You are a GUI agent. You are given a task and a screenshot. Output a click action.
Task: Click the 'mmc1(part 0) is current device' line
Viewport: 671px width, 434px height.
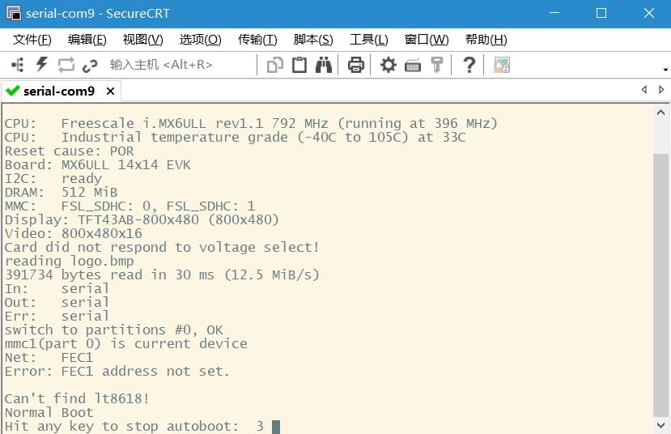tap(125, 343)
